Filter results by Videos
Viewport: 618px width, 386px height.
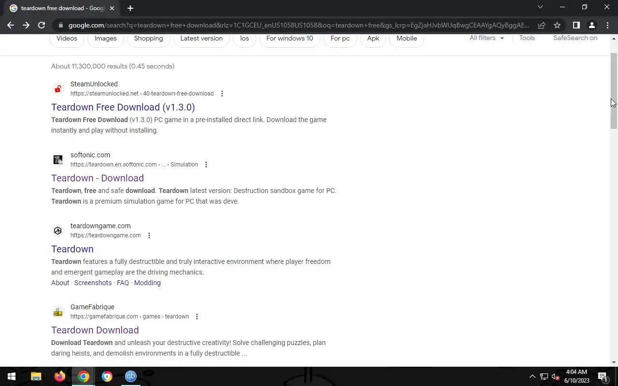click(x=67, y=39)
